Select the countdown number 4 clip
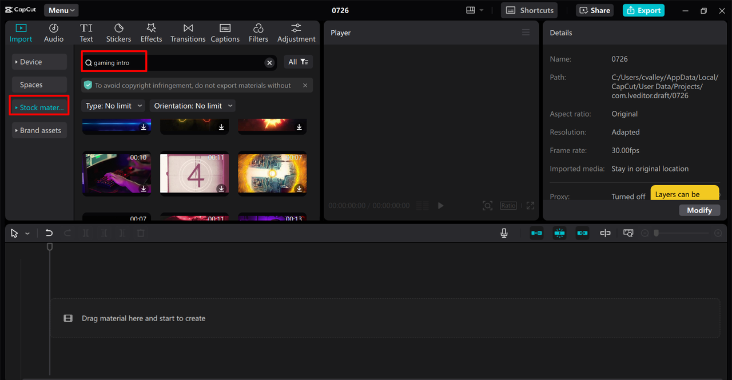This screenshot has height=380, width=732. tap(194, 173)
